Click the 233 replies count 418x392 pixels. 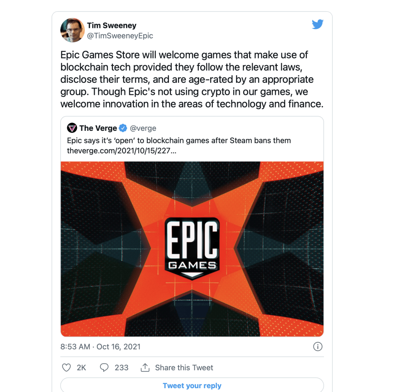point(122,367)
